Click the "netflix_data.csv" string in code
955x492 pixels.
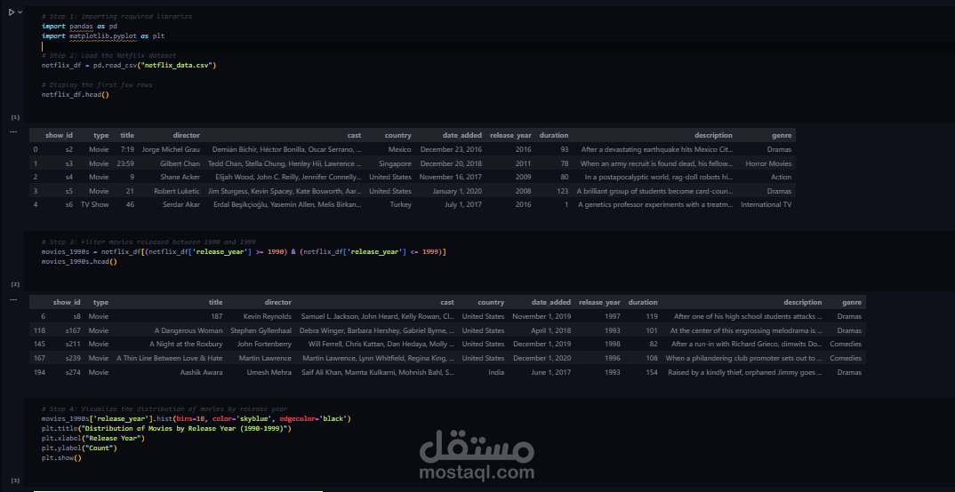[x=177, y=65]
